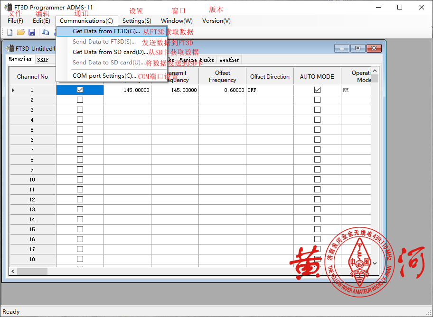Image resolution: width=433 pixels, height=317 pixels.
Task: Click the Save floppy disk icon
Action: (x=32, y=32)
